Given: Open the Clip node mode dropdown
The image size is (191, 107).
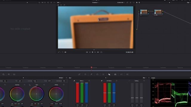Looking at the screenshot, I should coord(188,2).
